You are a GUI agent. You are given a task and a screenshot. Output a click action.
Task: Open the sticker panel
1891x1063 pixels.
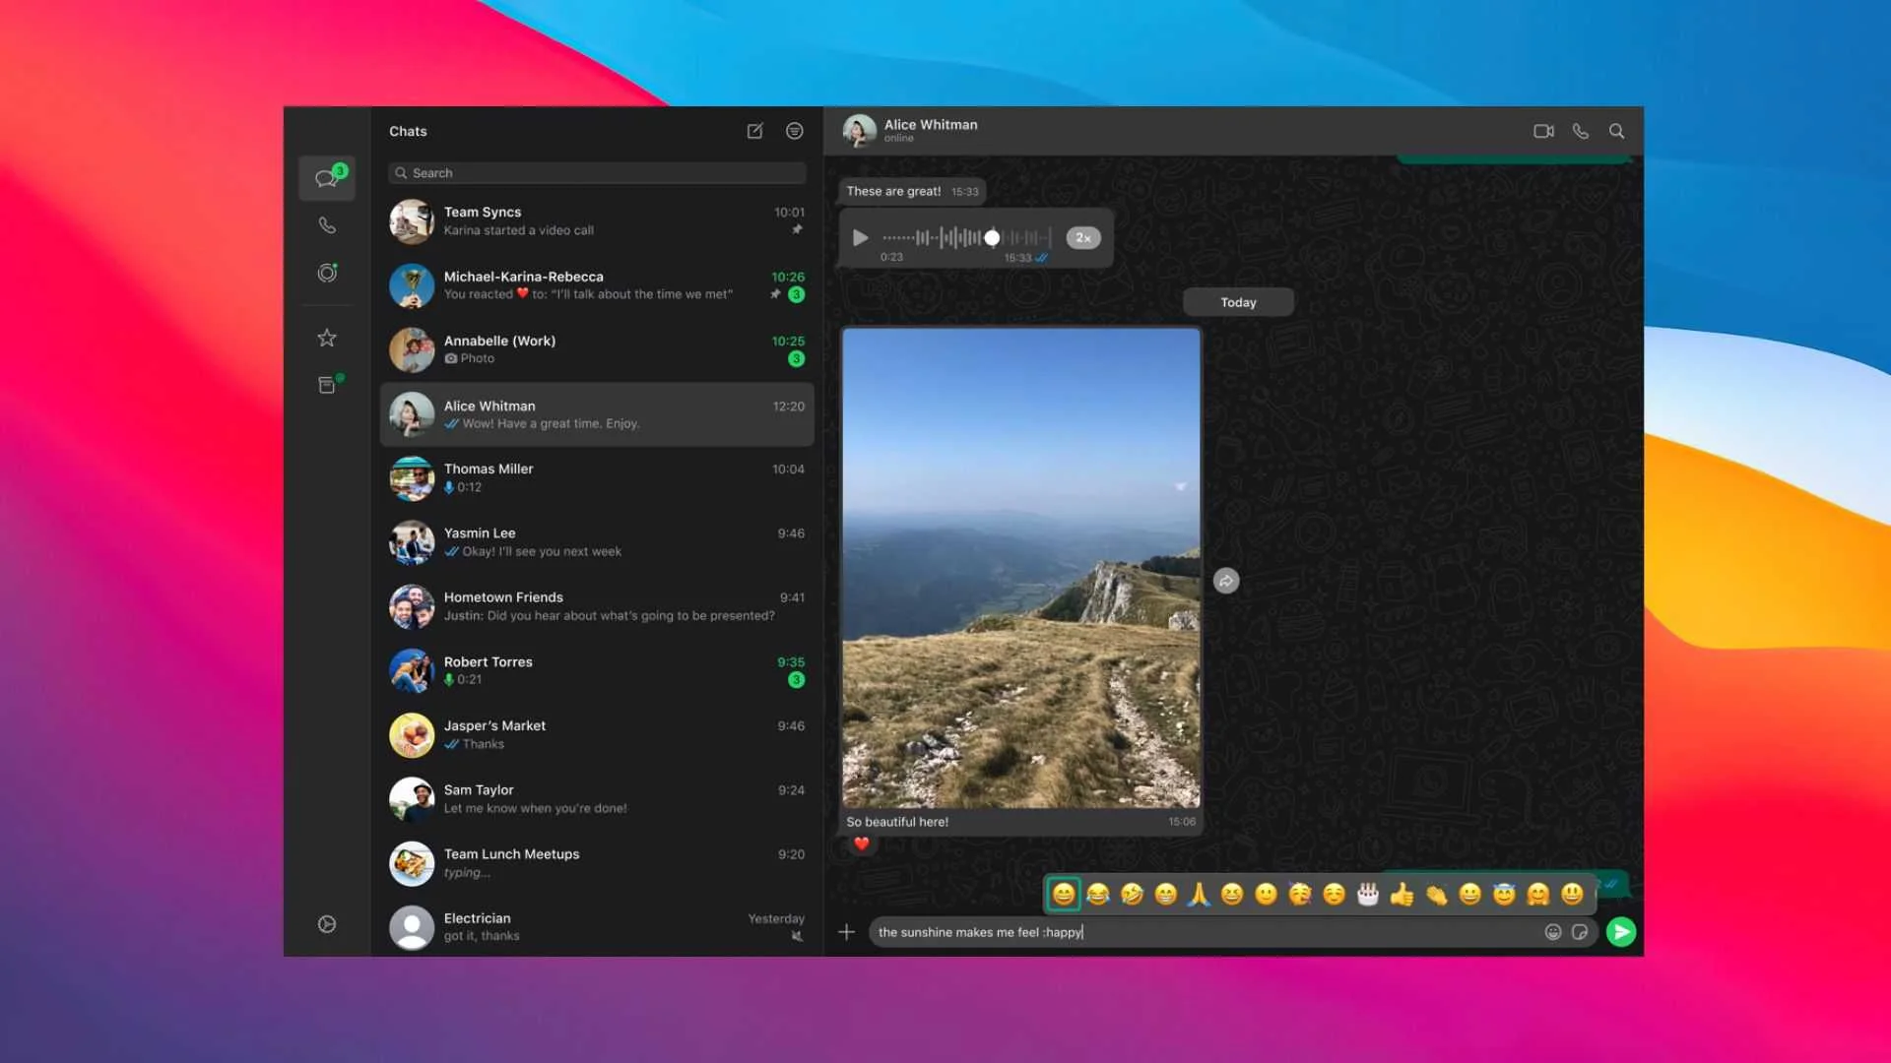point(1581,931)
